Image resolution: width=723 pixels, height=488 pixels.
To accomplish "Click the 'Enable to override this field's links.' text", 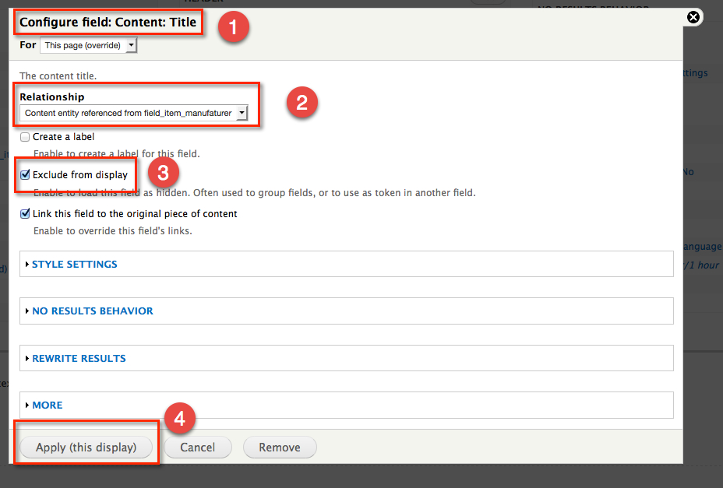I will [112, 231].
